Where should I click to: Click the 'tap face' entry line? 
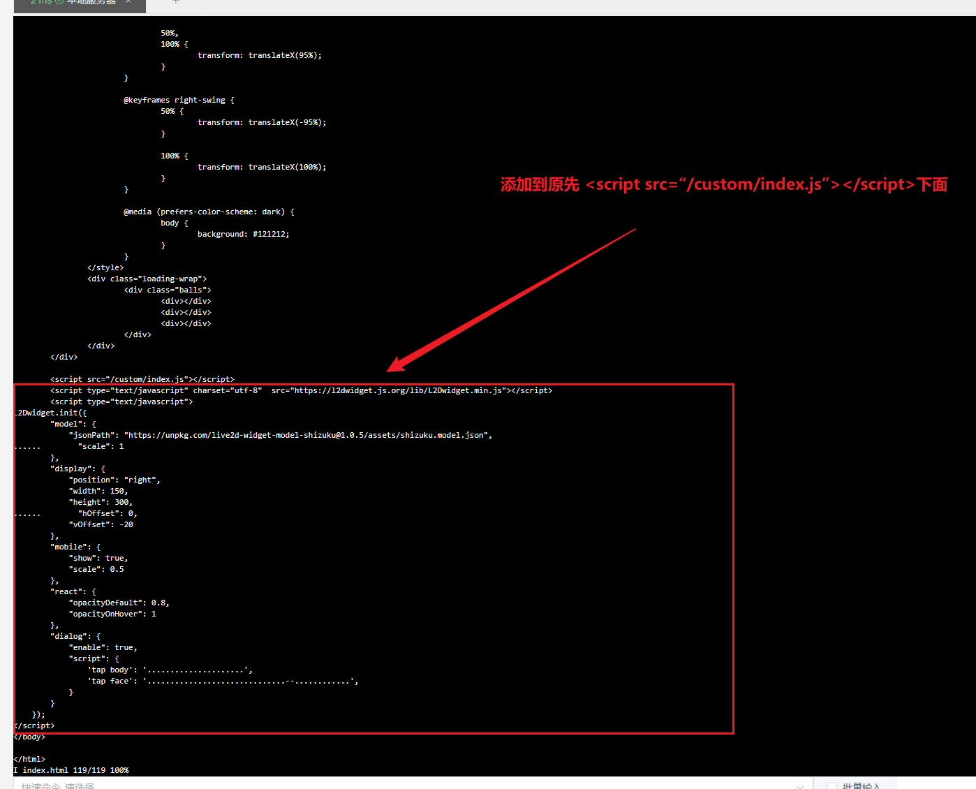(223, 681)
